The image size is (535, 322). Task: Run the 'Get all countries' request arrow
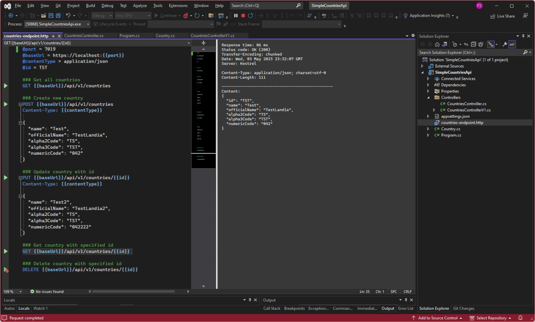coord(6,86)
